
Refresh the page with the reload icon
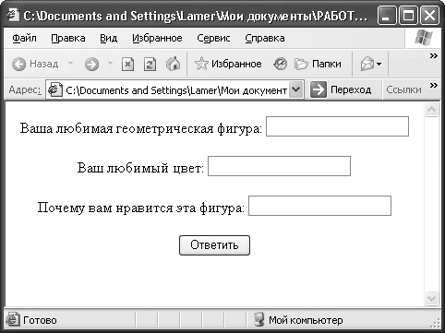click(150, 65)
